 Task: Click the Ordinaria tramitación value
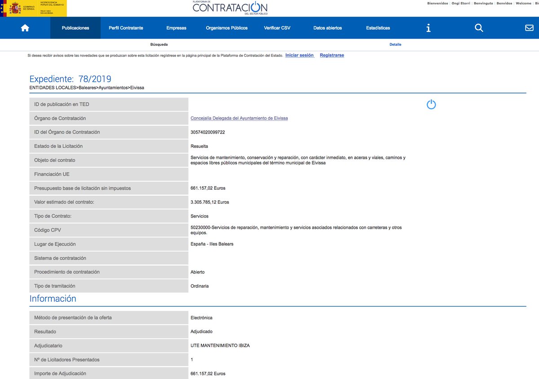click(x=199, y=286)
